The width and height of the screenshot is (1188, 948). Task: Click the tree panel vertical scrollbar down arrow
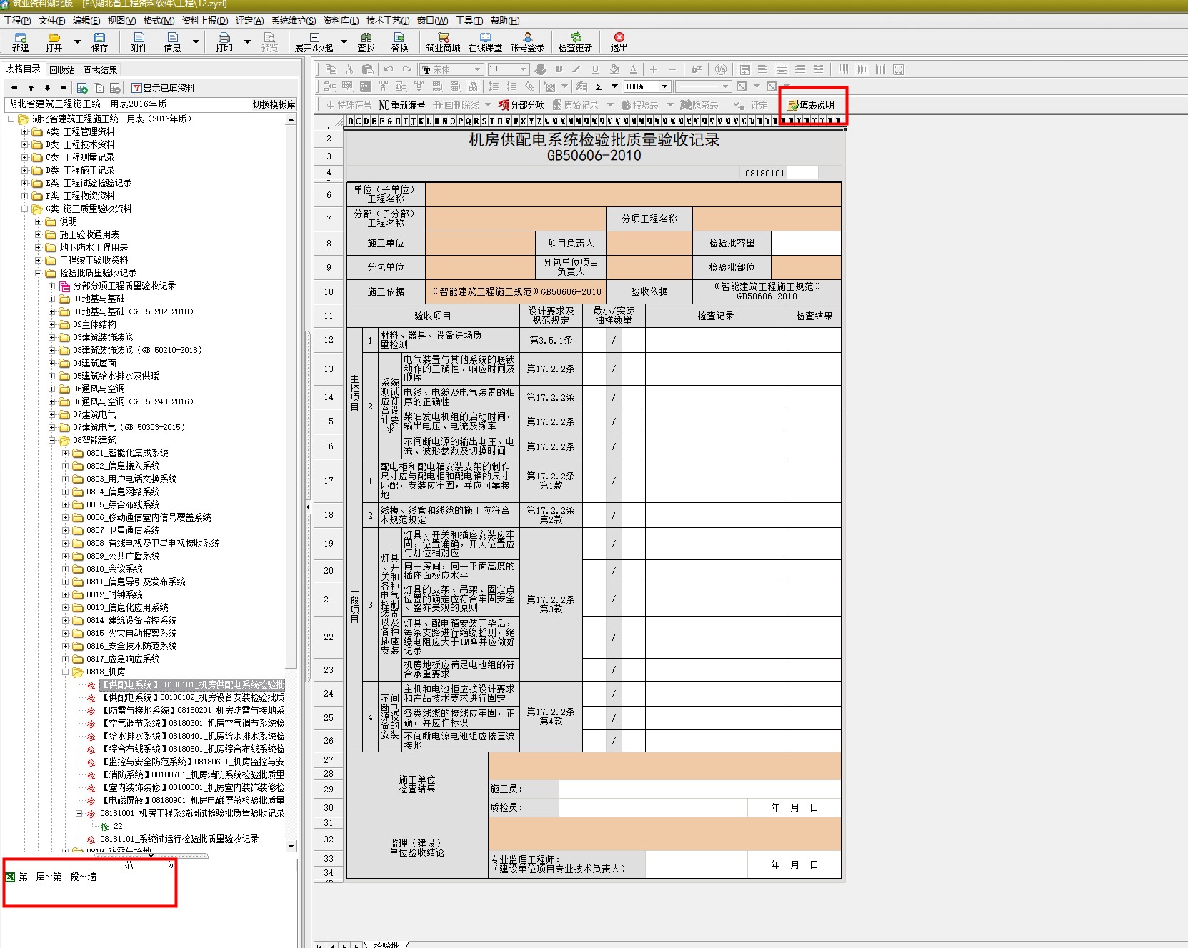(291, 846)
